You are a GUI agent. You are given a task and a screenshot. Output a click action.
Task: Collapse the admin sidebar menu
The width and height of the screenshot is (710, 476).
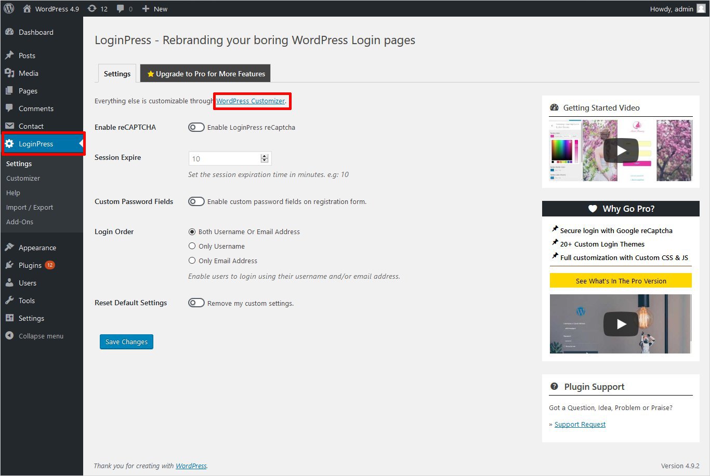(x=41, y=336)
